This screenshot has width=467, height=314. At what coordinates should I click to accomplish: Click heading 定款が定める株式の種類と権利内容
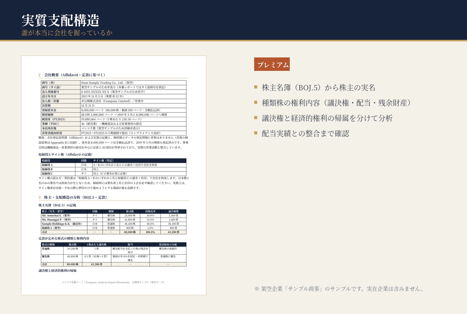(64, 238)
